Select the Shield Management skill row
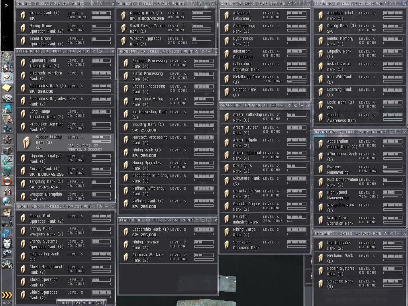Image resolution: width=408 pixels, height=306 pixels. [x=65, y=269]
